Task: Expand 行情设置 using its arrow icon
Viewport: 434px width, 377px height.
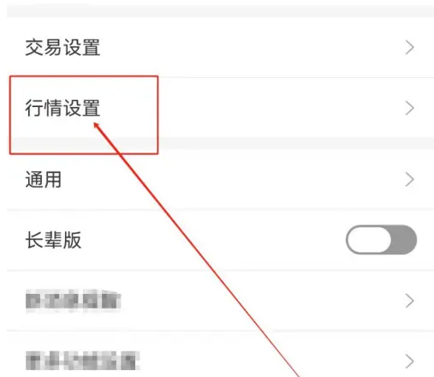Action: coord(410,108)
